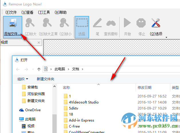Sort by the 类型 column header
Screen dimensions: 180x133
click(x=175, y=88)
